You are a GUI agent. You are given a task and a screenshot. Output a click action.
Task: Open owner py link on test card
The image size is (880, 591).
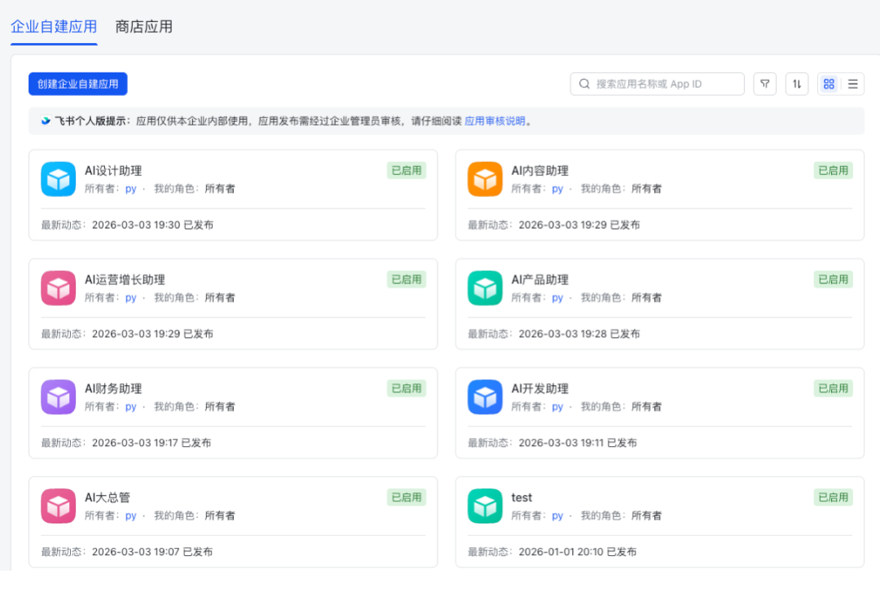557,515
